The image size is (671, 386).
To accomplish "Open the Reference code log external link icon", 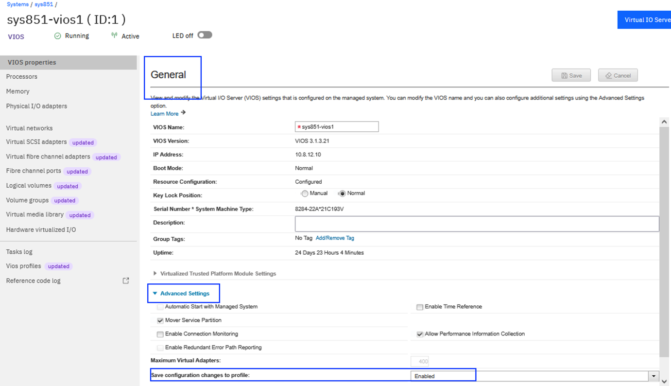I will 126,281.
